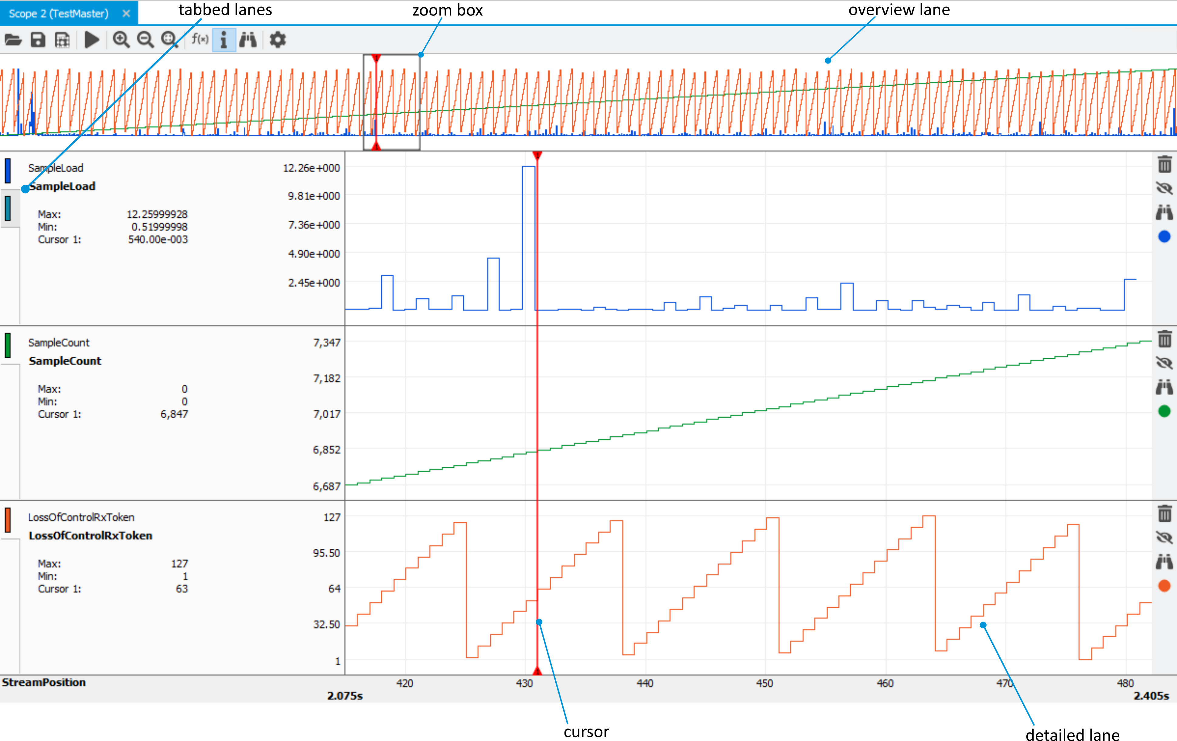Image resolution: width=1177 pixels, height=741 pixels.
Task: Hide the SampleLoad lane via eye icon
Action: coord(1164,188)
